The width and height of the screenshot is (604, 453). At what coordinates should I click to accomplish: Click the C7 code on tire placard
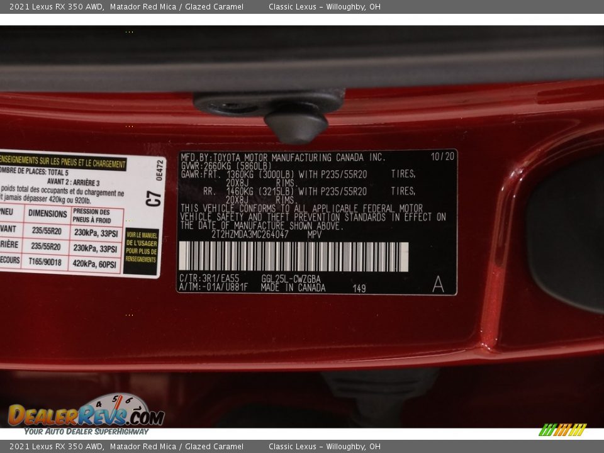(x=154, y=198)
